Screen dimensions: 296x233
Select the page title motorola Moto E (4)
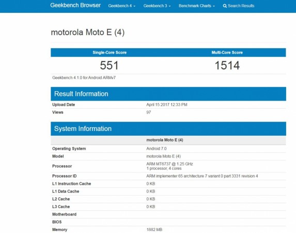click(88, 32)
